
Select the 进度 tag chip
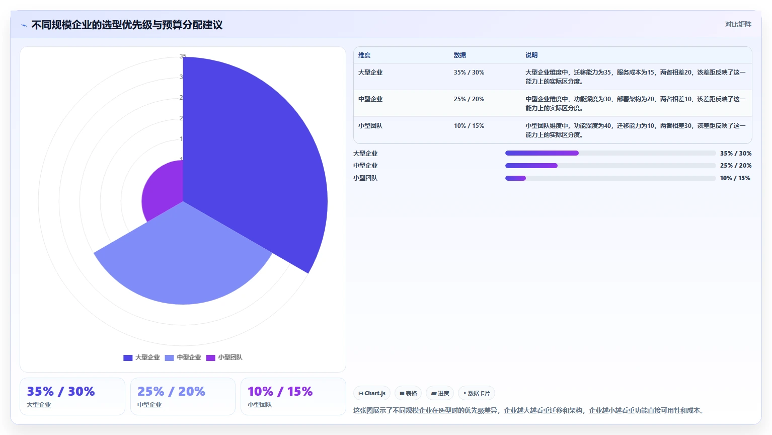(x=440, y=393)
